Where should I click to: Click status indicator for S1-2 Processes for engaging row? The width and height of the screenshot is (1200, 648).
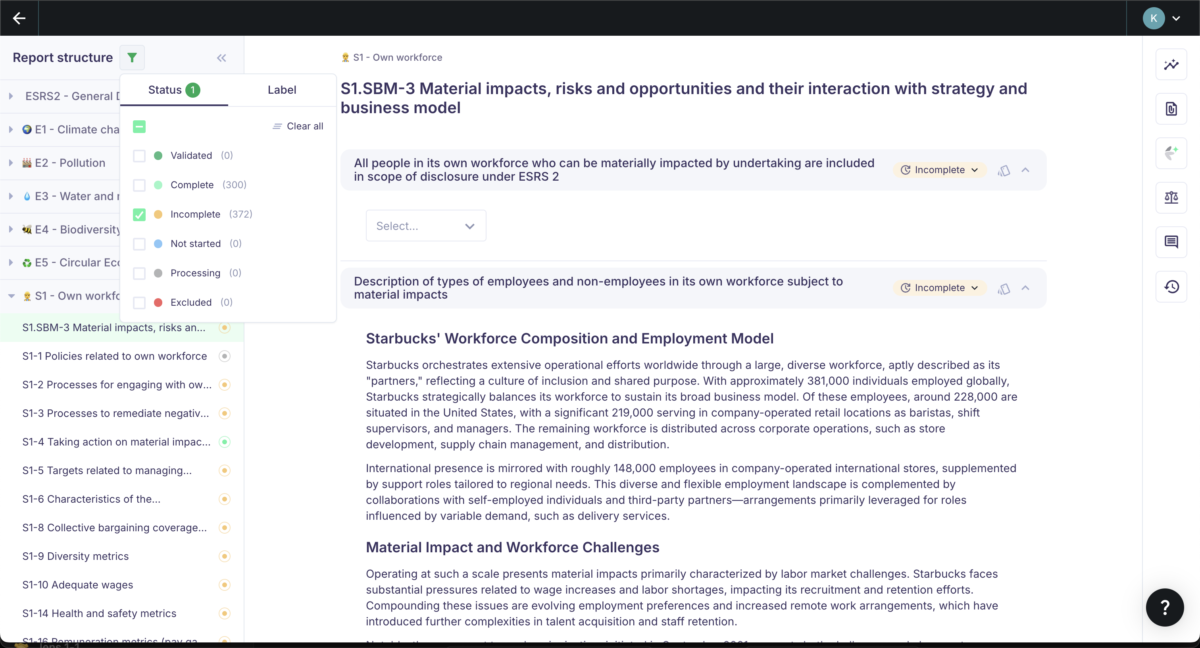click(225, 385)
